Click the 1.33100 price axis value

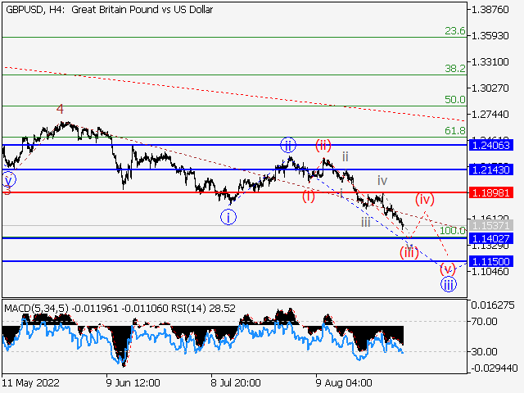pyautogui.click(x=490, y=62)
